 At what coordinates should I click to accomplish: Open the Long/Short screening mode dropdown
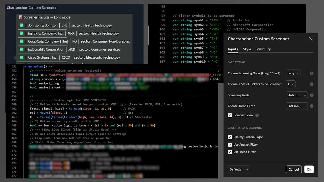click(293, 73)
